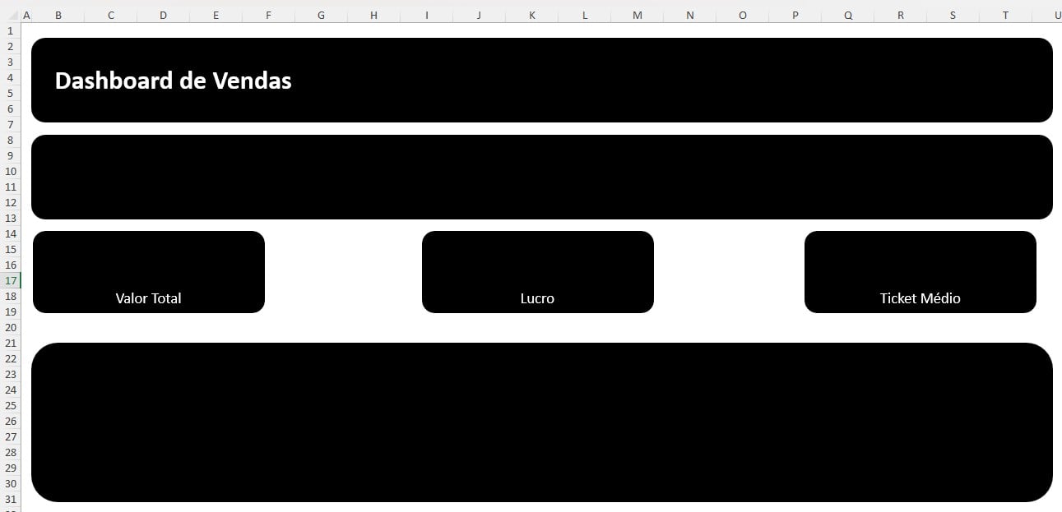Viewport: 1062px width, 512px height.
Task: Click column M header
Action: point(637,15)
